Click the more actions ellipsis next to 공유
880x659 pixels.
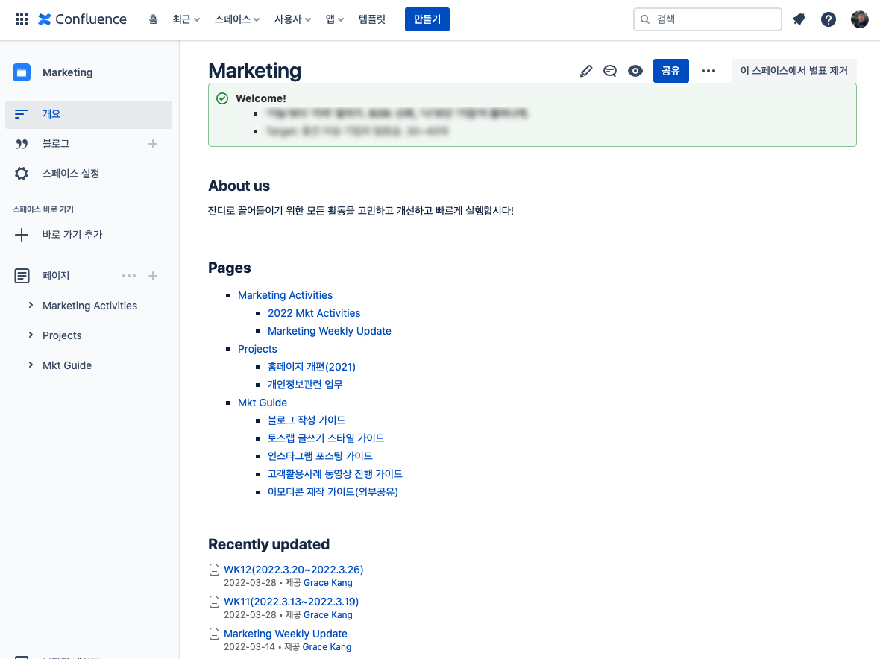point(708,71)
